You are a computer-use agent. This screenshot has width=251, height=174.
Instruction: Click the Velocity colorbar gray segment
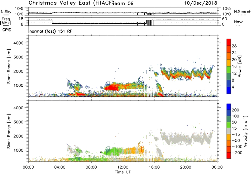pyautogui.click(x=229, y=131)
